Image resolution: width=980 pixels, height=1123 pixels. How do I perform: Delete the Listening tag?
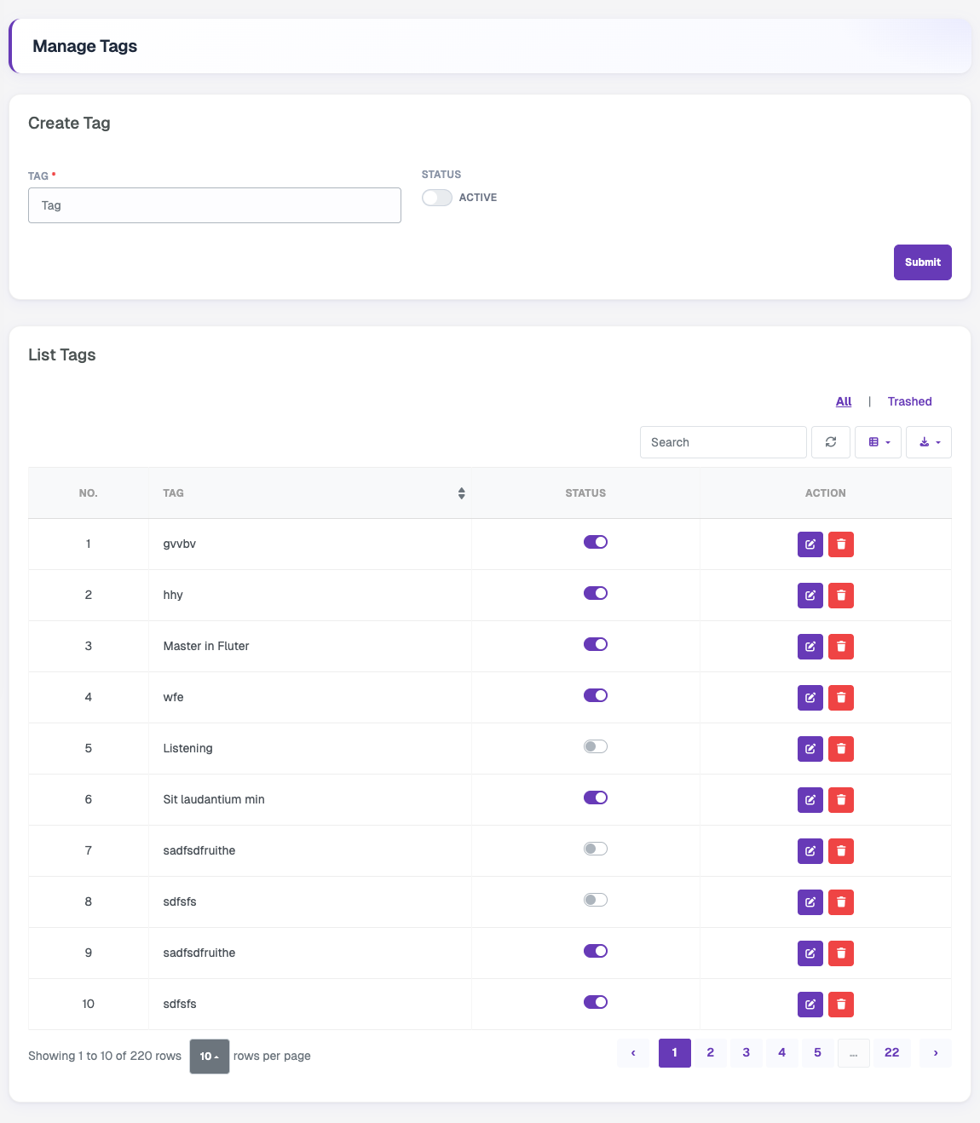click(841, 749)
